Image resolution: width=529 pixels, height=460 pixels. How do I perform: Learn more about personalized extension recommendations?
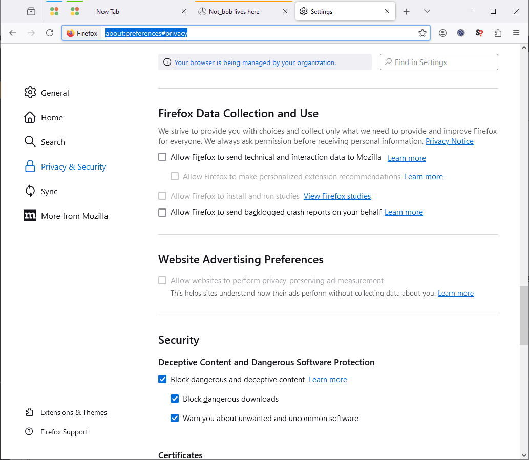(x=424, y=177)
